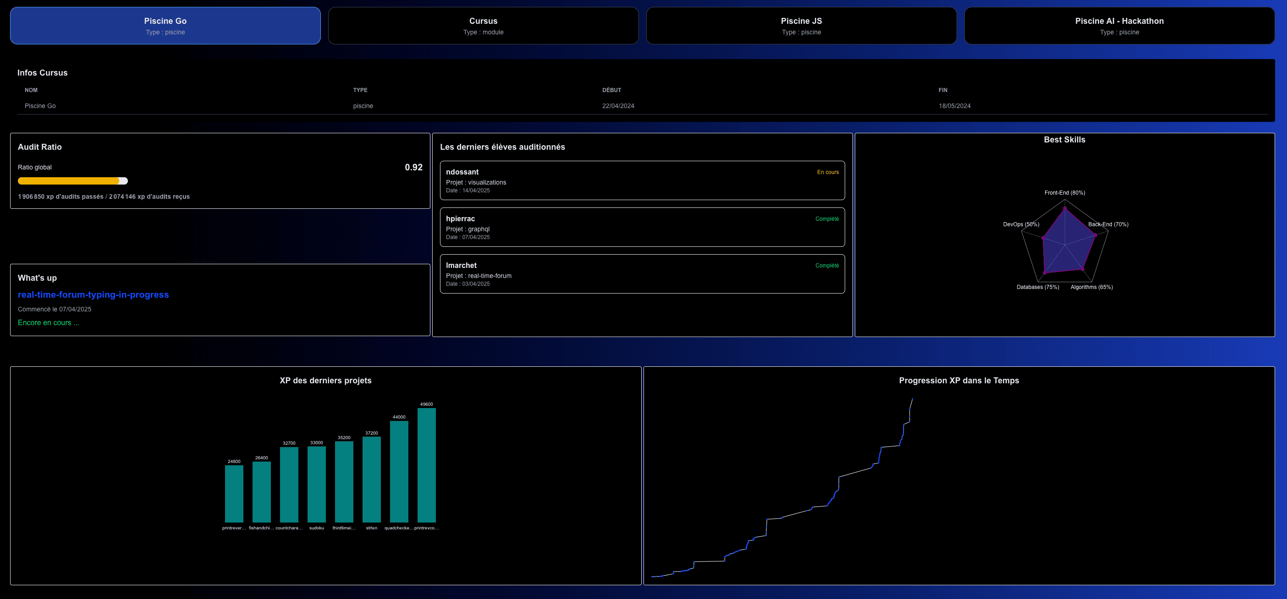Click the 'countchara…' bar axis label

pos(289,528)
